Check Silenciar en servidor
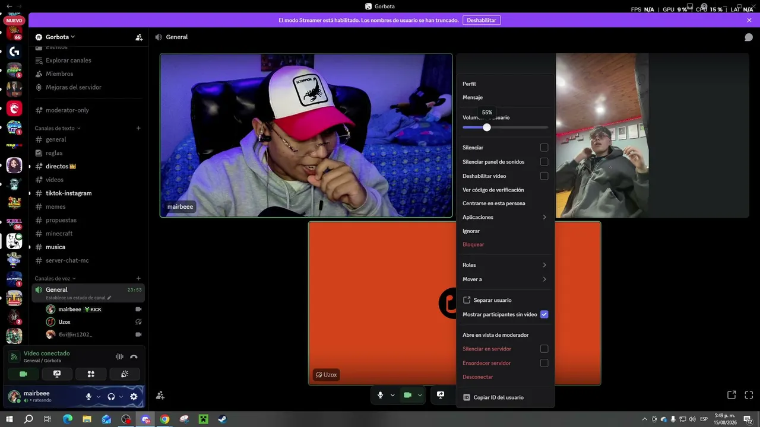Screen dimensions: 760x427 coord(544,349)
